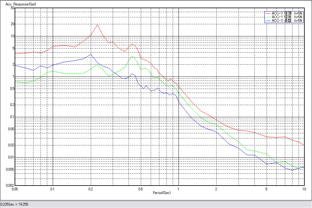The height and width of the screenshot is (208, 312).
Task: Click the Period(Sec) axis label
Action: [x=161, y=193]
